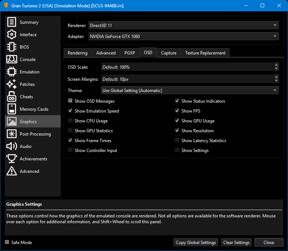Toggle Show Latency Statistics checkbox
The image size is (288, 251).
click(x=177, y=141)
